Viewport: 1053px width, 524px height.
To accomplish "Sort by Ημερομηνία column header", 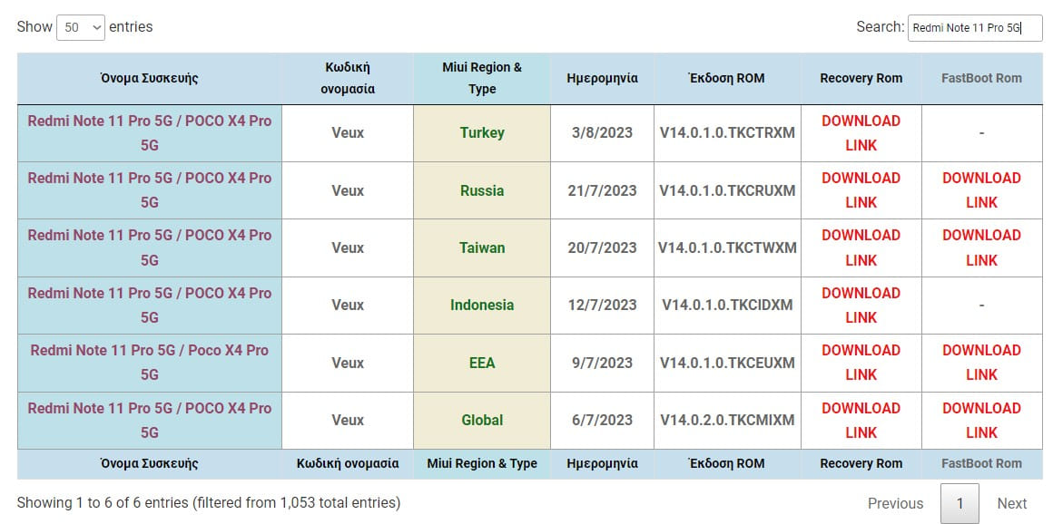I will (602, 78).
